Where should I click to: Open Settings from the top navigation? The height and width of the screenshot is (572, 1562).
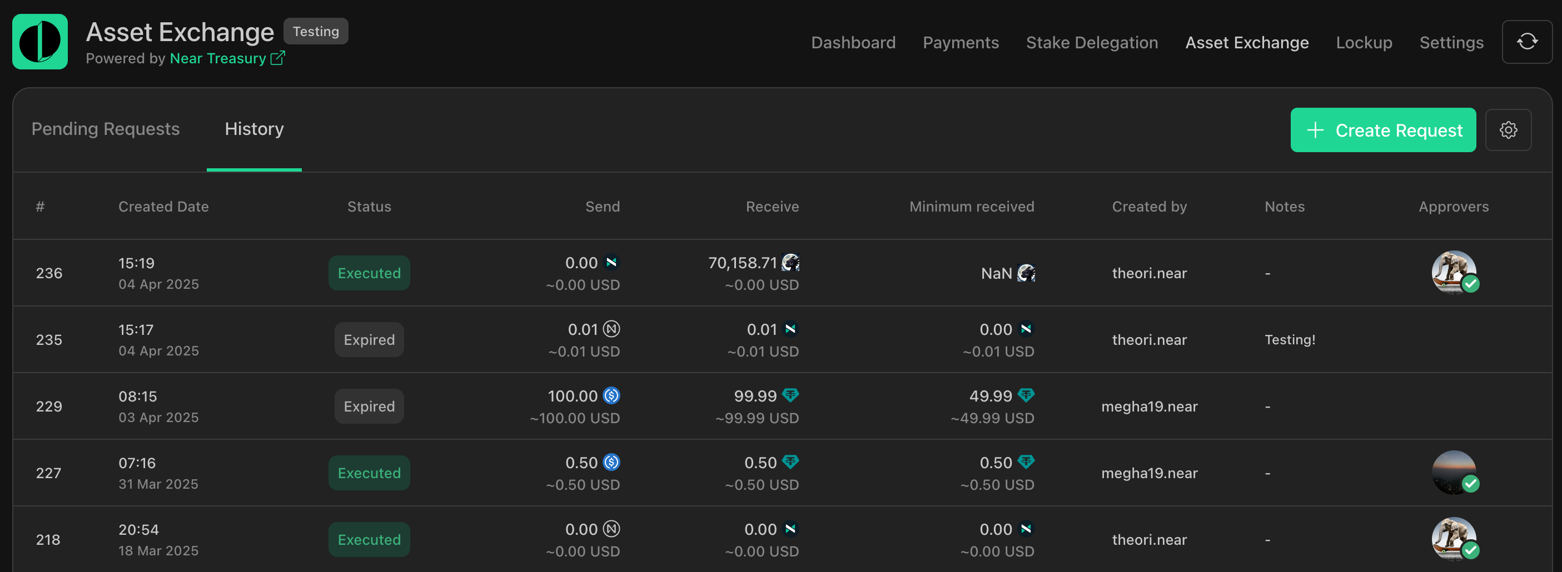click(1451, 42)
